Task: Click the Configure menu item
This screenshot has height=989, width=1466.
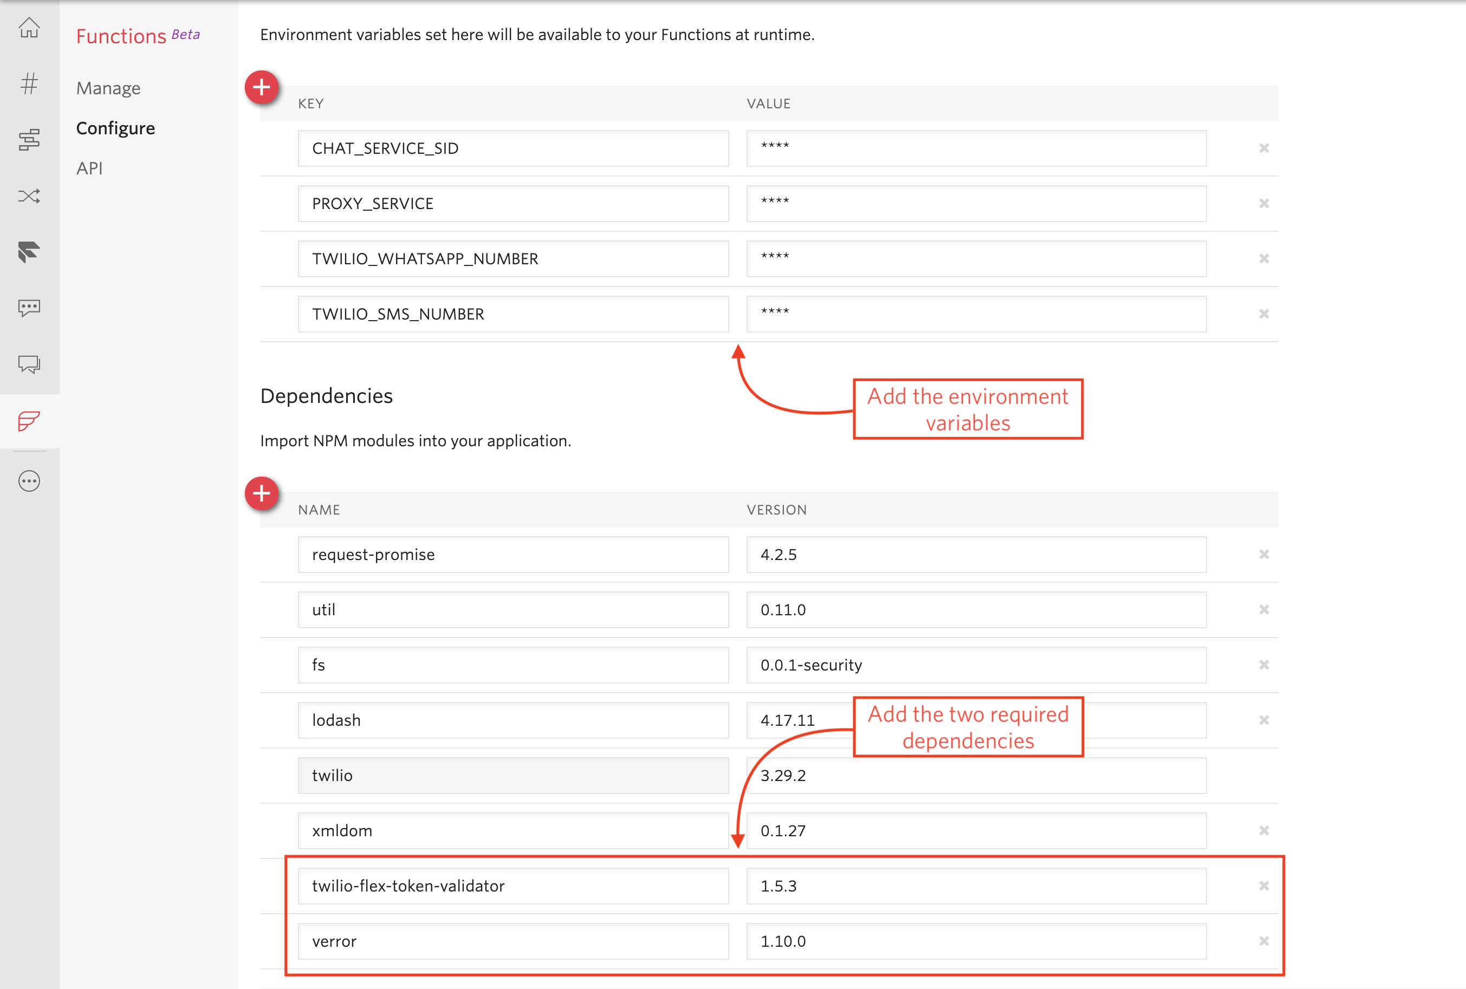Action: point(116,129)
